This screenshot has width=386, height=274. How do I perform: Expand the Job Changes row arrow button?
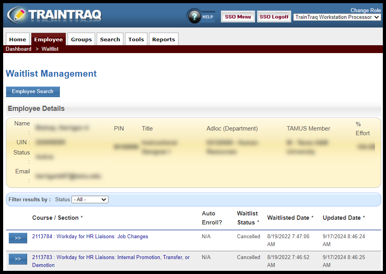pyautogui.click(x=18, y=238)
